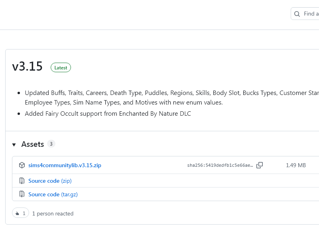Click the '1 person reacted' text
This screenshot has width=319, height=235.
coord(53,213)
